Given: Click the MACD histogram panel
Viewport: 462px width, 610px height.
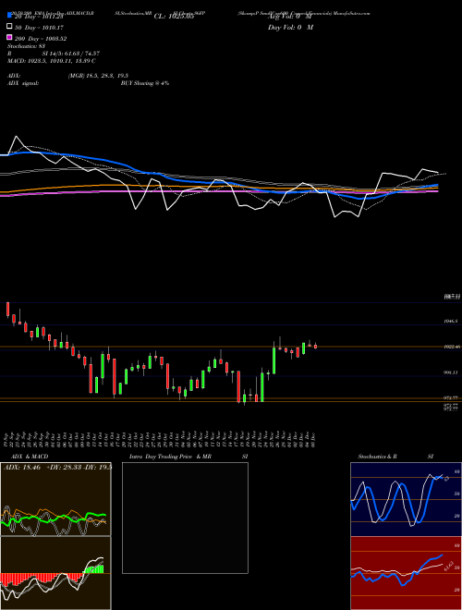Looking at the screenshot, I should [x=55, y=573].
